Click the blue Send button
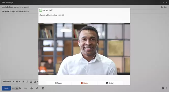The height and width of the screenshot is (92, 169). pos(6,88)
